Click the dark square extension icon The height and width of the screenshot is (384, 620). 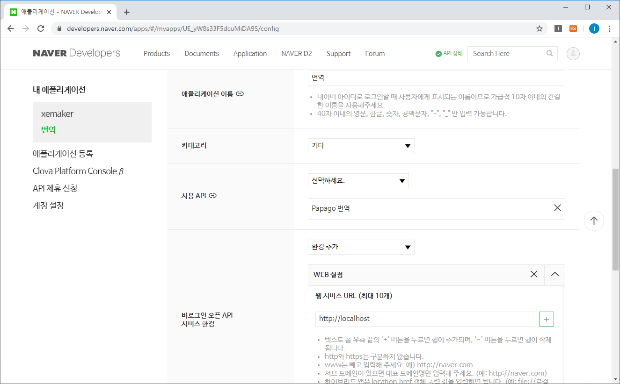(558, 28)
